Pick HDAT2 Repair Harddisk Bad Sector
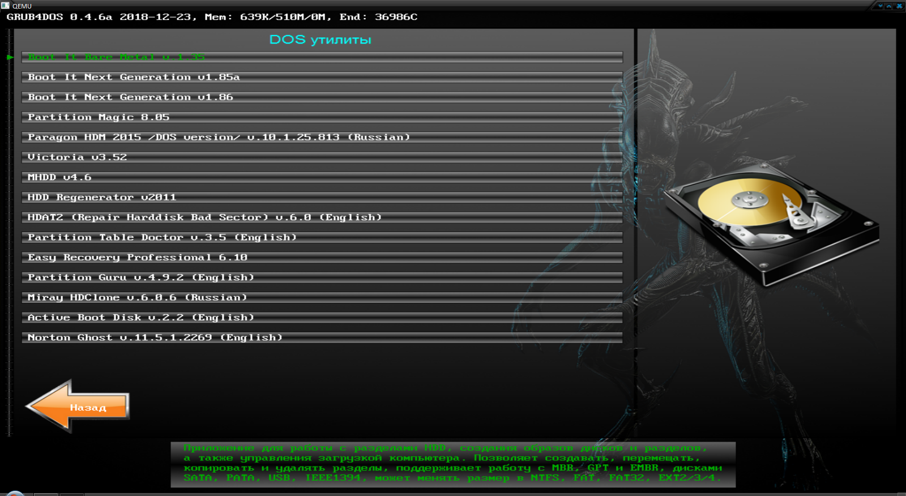This screenshot has width=906, height=496. [x=204, y=217]
